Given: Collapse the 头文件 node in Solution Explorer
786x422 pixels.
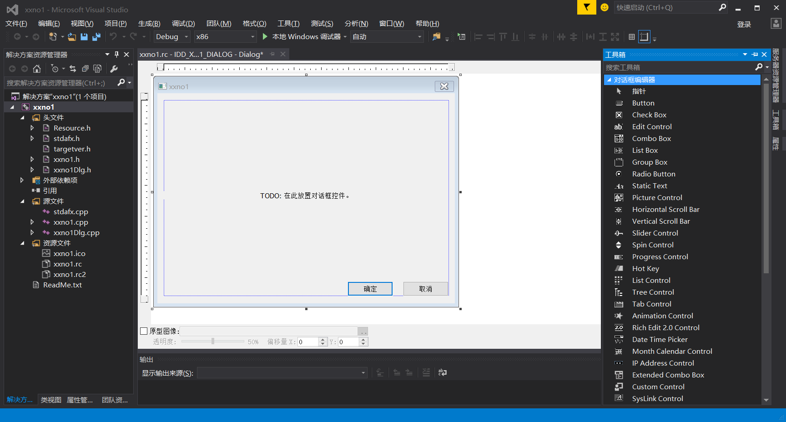Looking at the screenshot, I should click(x=22, y=117).
